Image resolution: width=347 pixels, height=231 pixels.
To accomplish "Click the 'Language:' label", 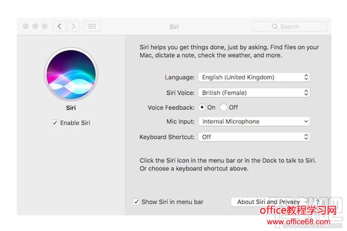I will pyautogui.click(x=180, y=77).
